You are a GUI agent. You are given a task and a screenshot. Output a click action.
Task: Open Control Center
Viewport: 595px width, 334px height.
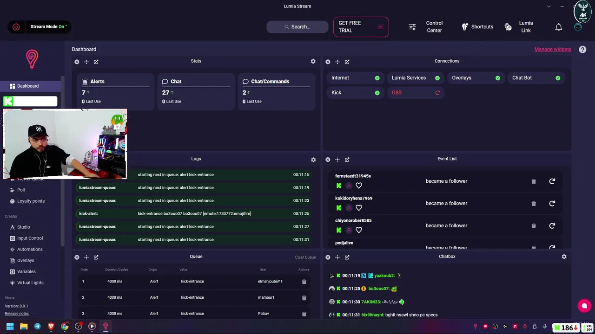coord(426,27)
